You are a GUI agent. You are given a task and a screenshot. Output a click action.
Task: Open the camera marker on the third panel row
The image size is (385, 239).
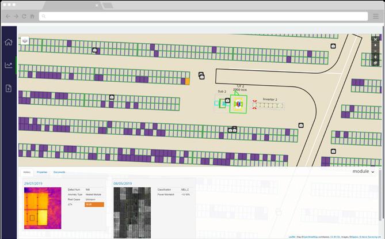coord(112,97)
